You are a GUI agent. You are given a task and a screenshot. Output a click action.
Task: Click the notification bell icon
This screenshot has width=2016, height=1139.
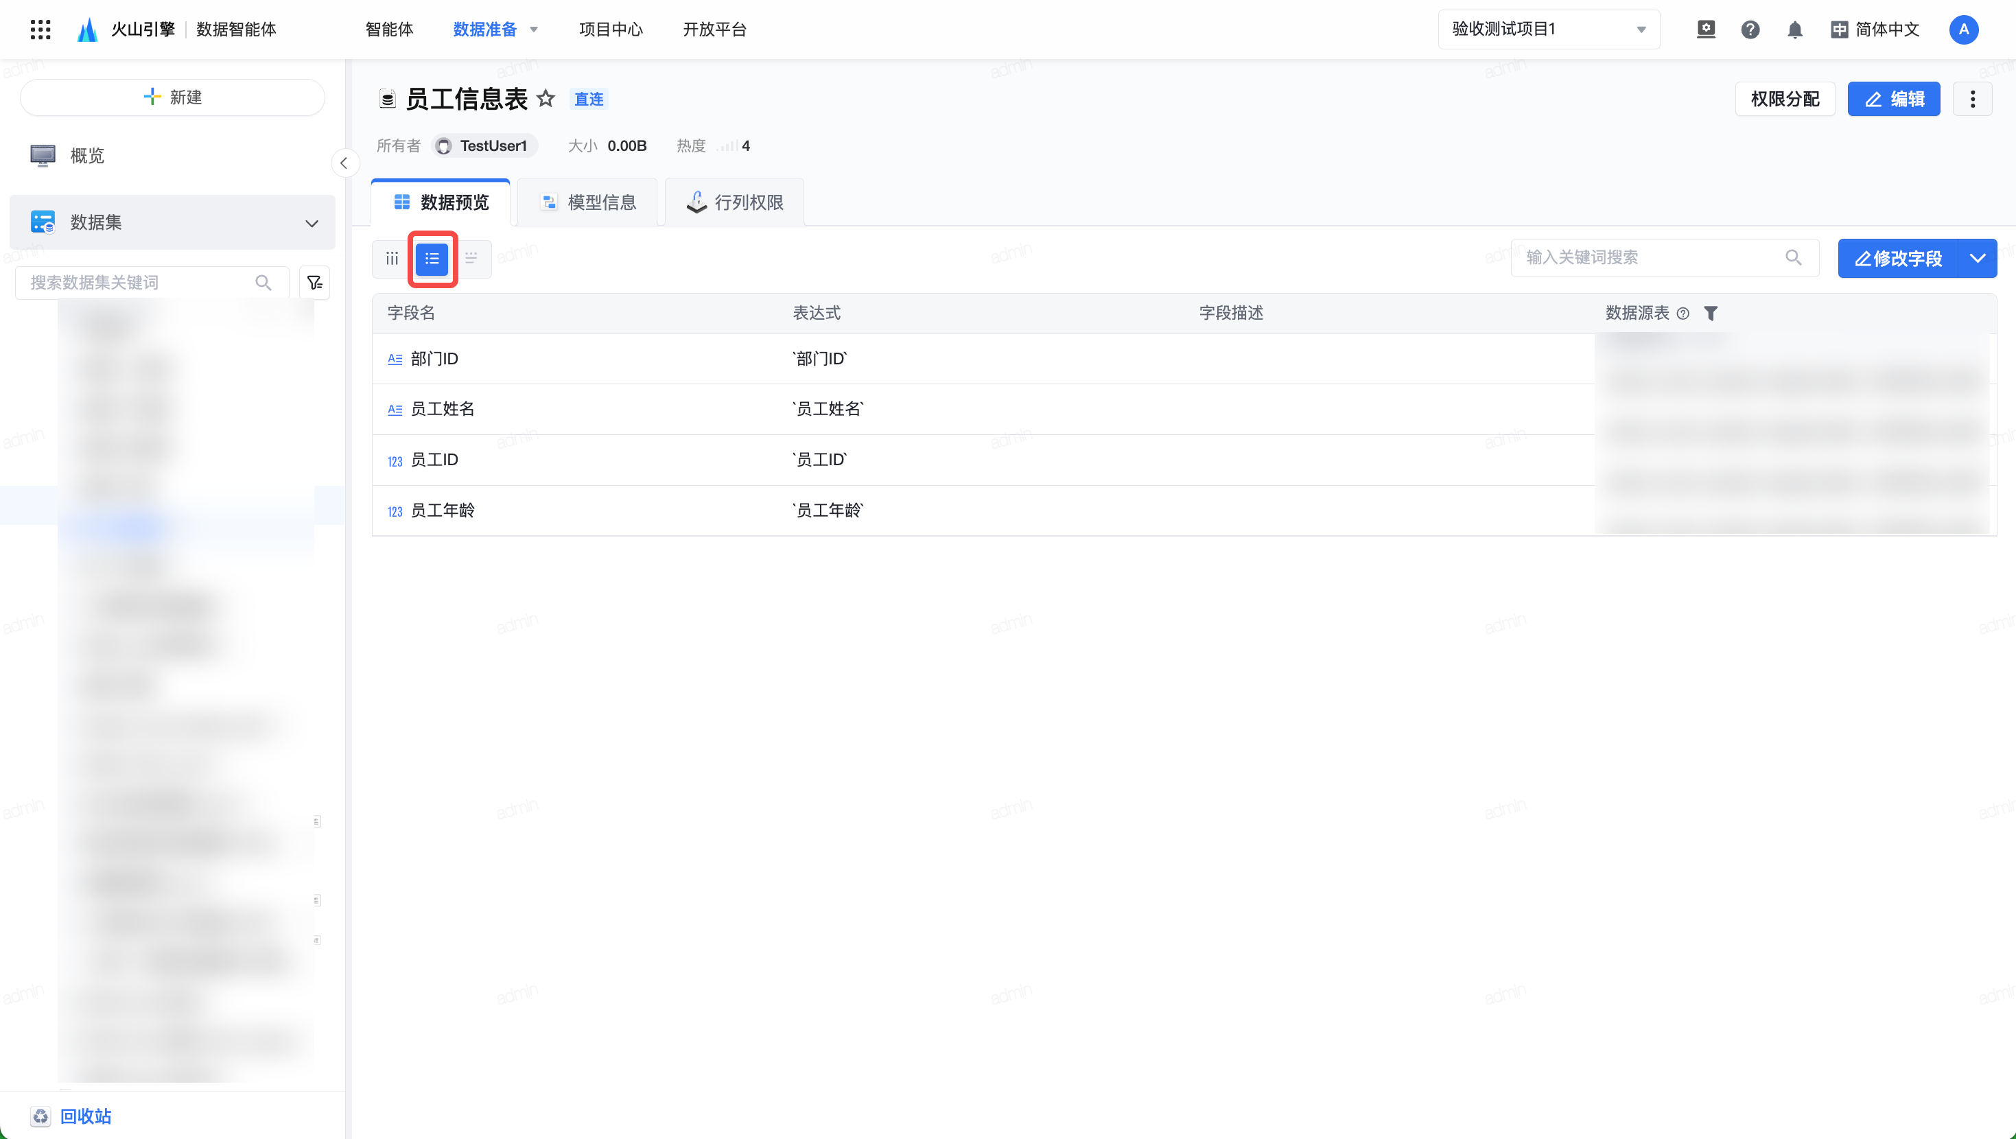[x=1794, y=30]
